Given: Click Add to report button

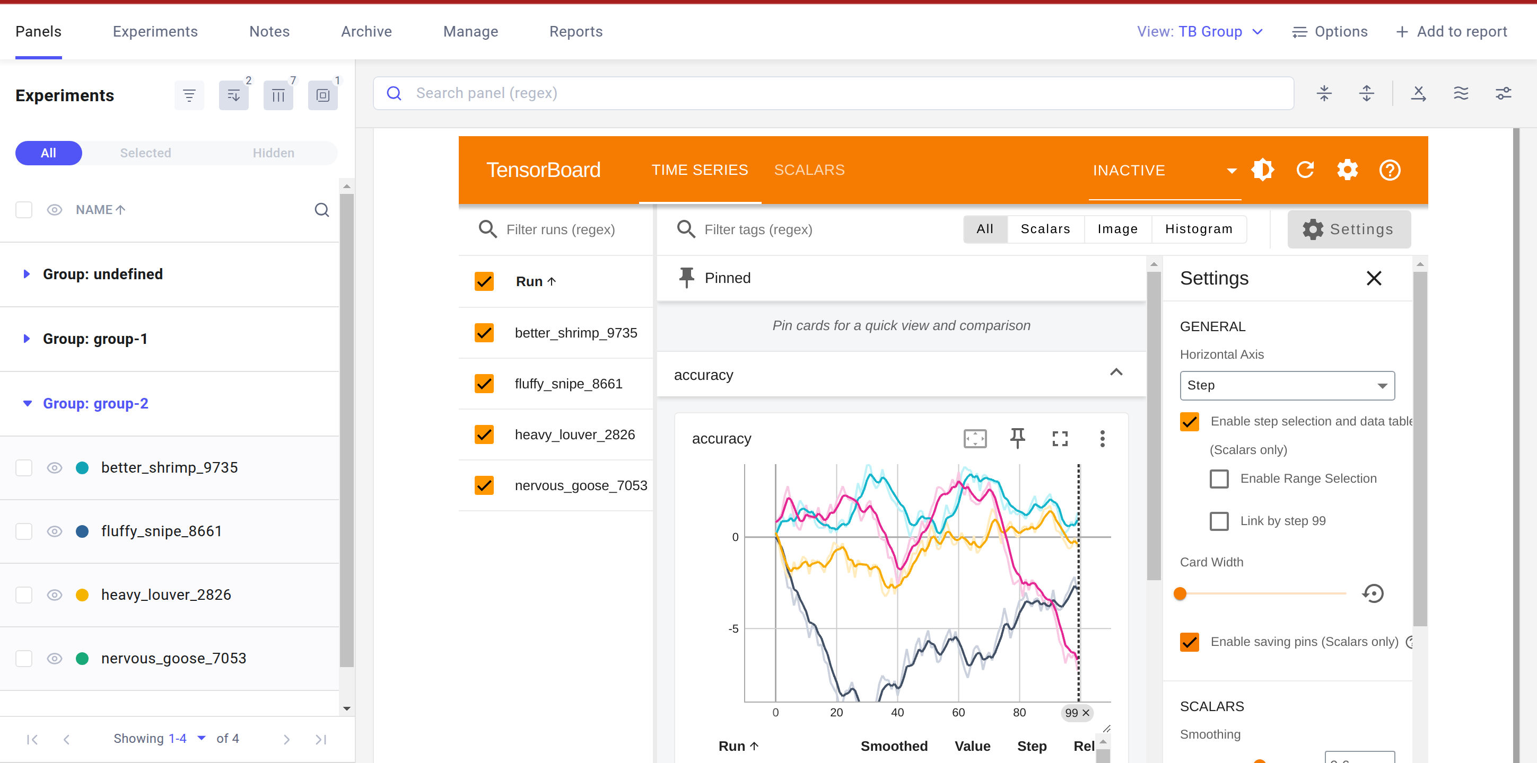Looking at the screenshot, I should [1451, 32].
